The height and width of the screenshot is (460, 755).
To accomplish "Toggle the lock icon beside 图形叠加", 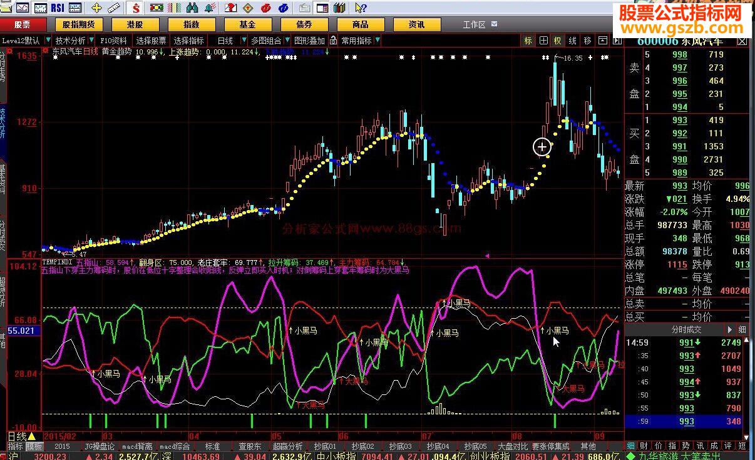I will [x=335, y=41].
